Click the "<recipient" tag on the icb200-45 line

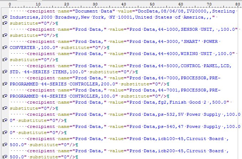point(41,151)
